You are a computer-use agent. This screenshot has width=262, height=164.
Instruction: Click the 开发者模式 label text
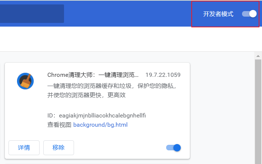[218, 14]
